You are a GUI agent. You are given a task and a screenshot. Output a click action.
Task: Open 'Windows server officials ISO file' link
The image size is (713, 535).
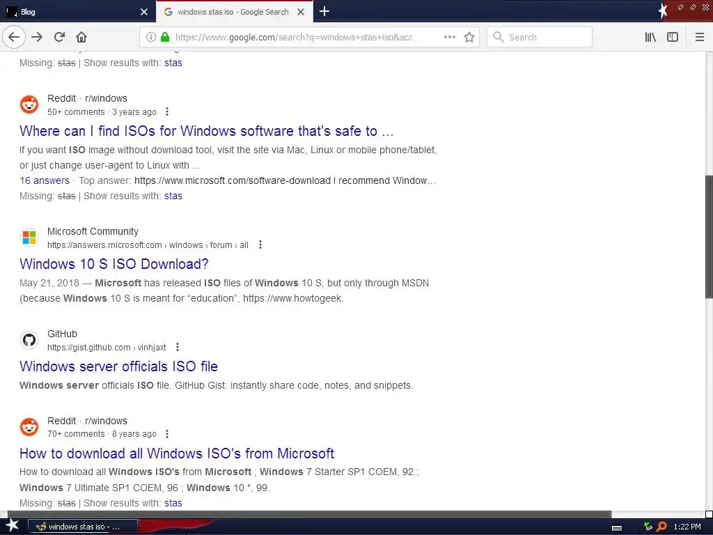(x=118, y=366)
